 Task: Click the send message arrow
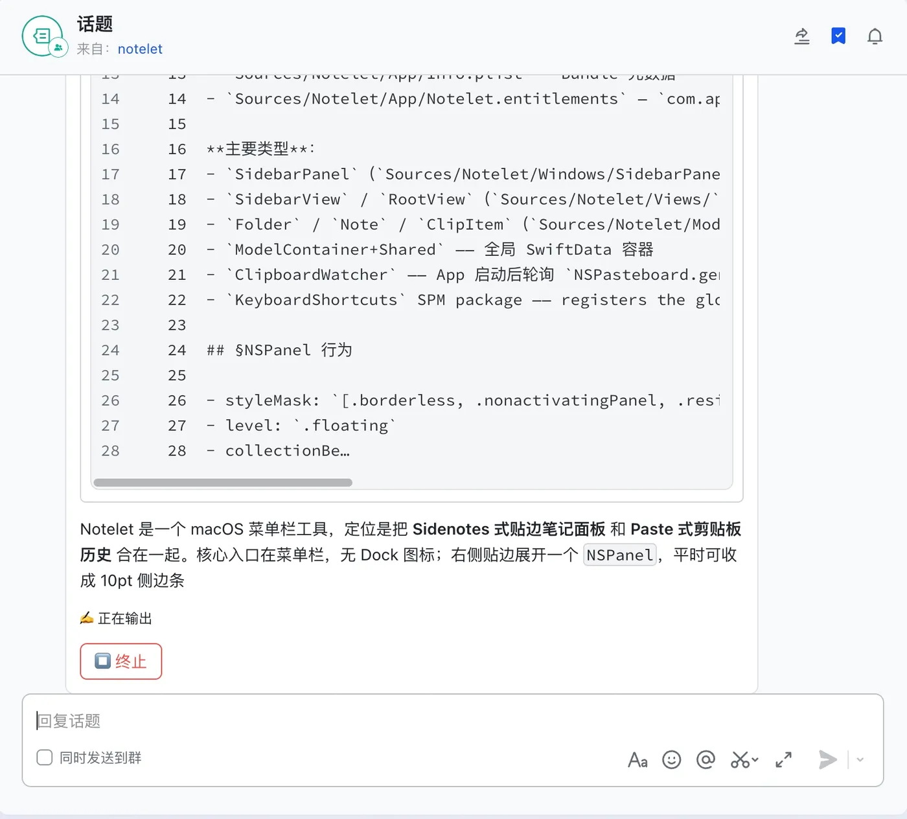tap(827, 759)
